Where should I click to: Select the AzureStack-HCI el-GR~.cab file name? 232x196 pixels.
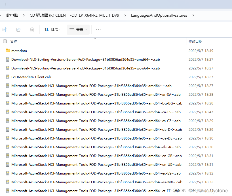click(96, 147)
